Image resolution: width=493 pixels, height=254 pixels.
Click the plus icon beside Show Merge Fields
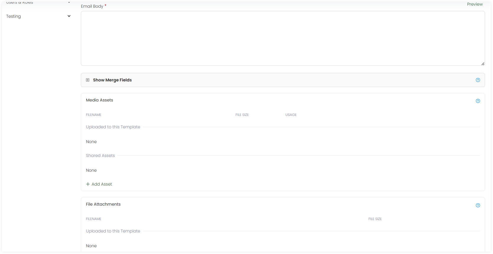(88, 80)
